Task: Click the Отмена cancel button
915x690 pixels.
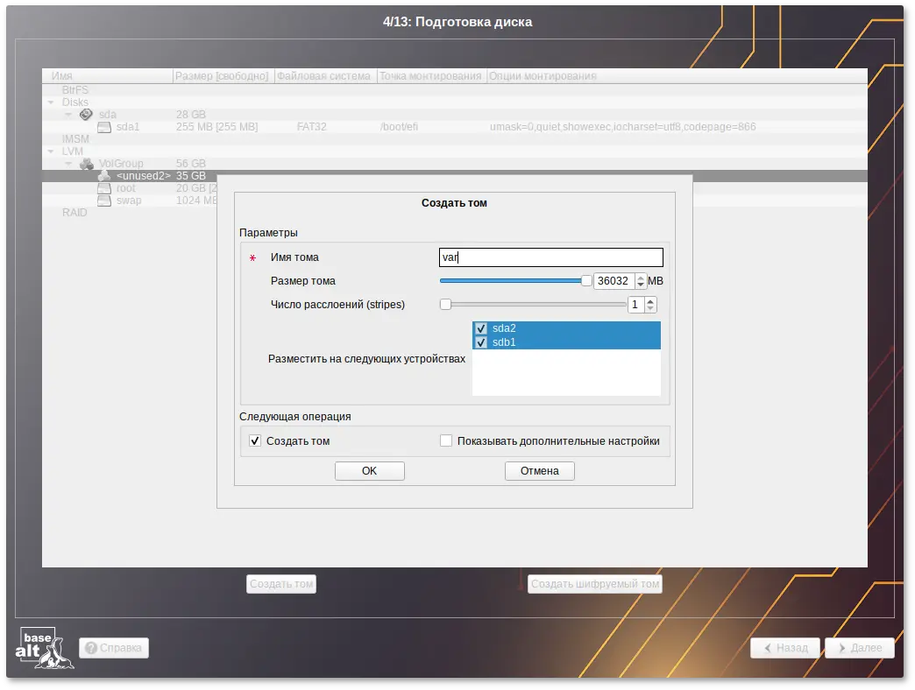Action: click(539, 471)
